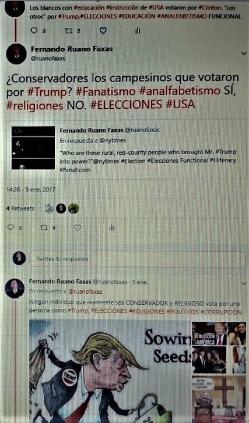249x423 pixels.
Task: Open the Trump Sowing Seeds cartoon image
Action: pos(110,371)
